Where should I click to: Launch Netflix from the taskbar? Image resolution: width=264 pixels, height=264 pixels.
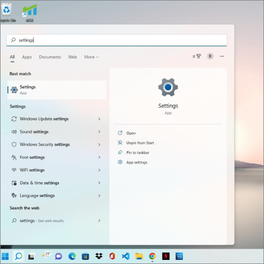click(166, 256)
